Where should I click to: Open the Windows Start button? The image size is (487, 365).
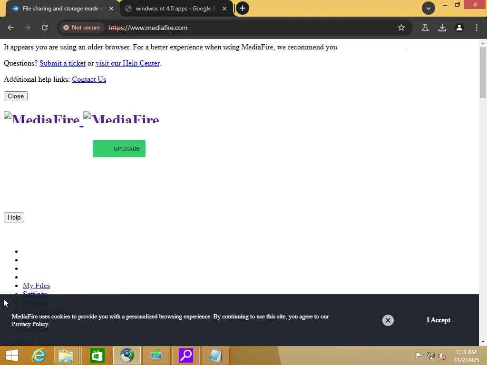tap(12, 355)
